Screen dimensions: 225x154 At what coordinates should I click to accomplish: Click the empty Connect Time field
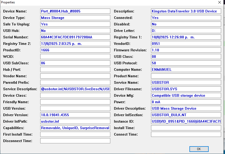tap(186, 134)
